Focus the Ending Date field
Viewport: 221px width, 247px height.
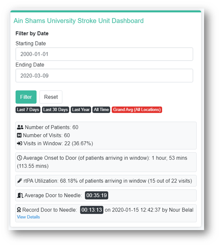coord(104,75)
